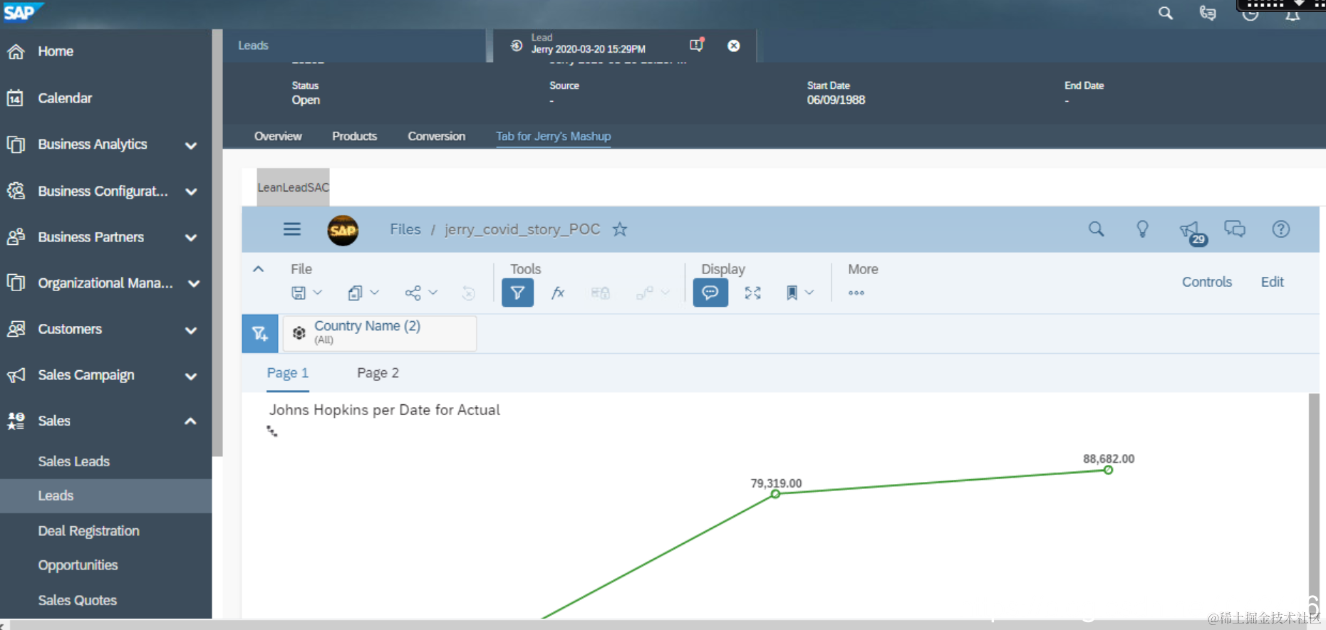Toggle the story filter bar funnel button
1326x630 pixels.
pos(518,293)
